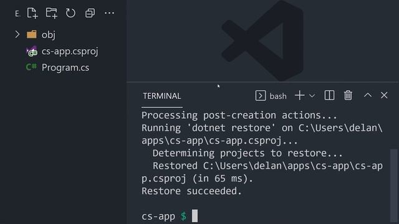
Task: Kill terminal with the trash icon
Action: tap(348, 95)
